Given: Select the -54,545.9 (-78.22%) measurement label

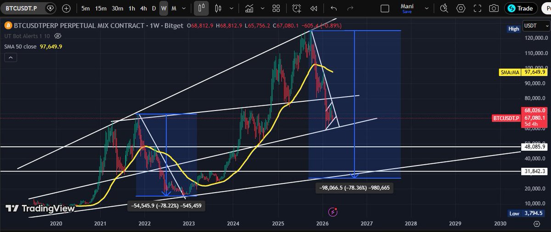Looking at the screenshot, I should click(165, 206).
